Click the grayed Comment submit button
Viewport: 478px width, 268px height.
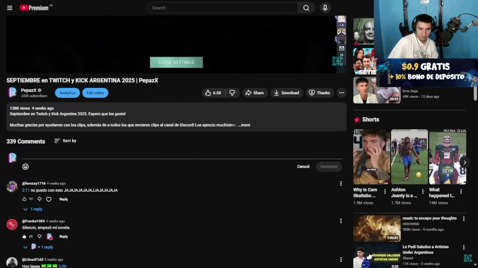[x=329, y=166]
